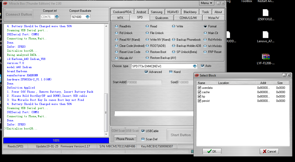This screenshot has height=162, width=295.
Task: Uncheck the persist block checkbox
Action: (x=199, y=101)
